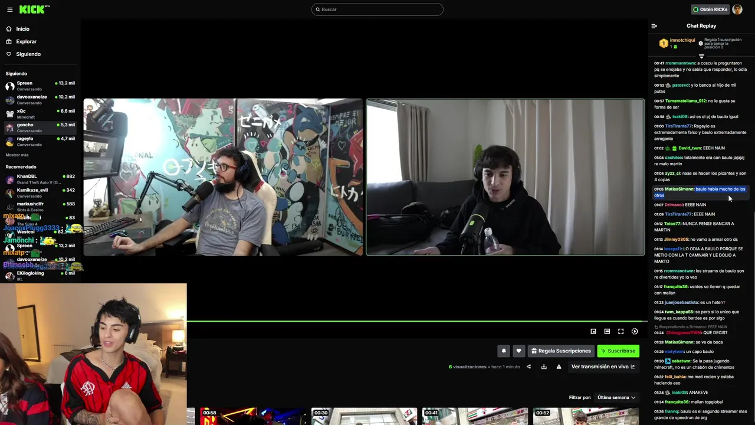Click Regala Suscripciones button
The height and width of the screenshot is (425, 755).
pyautogui.click(x=561, y=351)
